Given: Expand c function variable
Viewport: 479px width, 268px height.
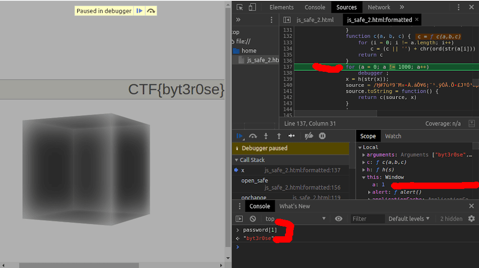Looking at the screenshot, I should click(364, 163).
